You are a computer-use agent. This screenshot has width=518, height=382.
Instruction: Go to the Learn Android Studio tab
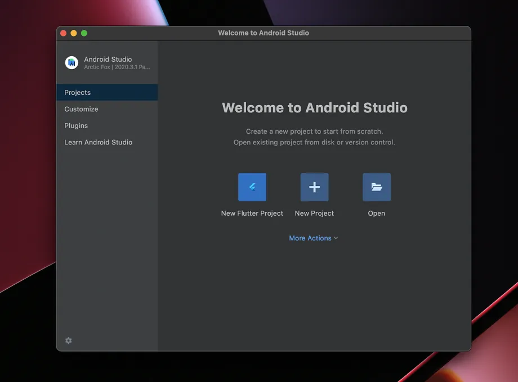tap(107, 142)
